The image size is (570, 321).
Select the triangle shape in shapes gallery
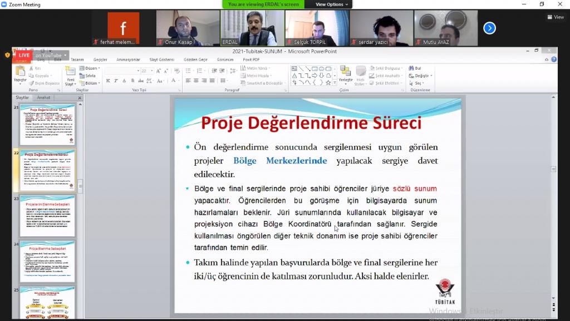[x=294, y=76]
